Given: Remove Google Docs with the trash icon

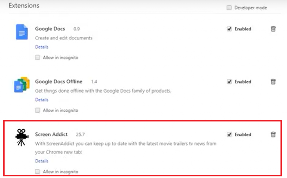Looking at the screenshot, I should pyautogui.click(x=273, y=29).
